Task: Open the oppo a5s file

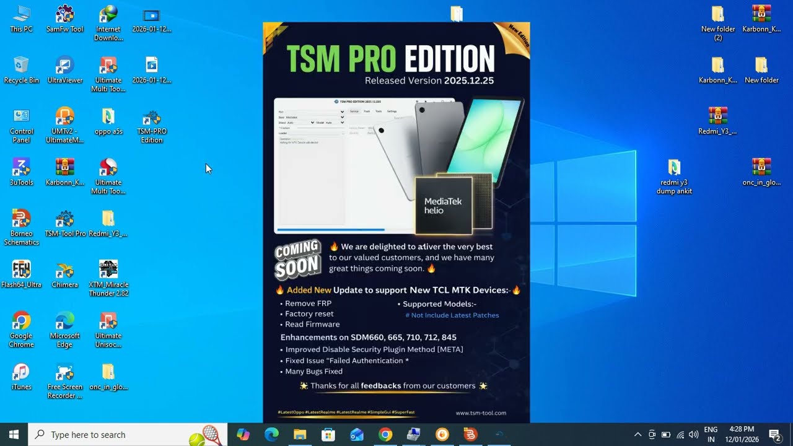Action: [x=108, y=121]
